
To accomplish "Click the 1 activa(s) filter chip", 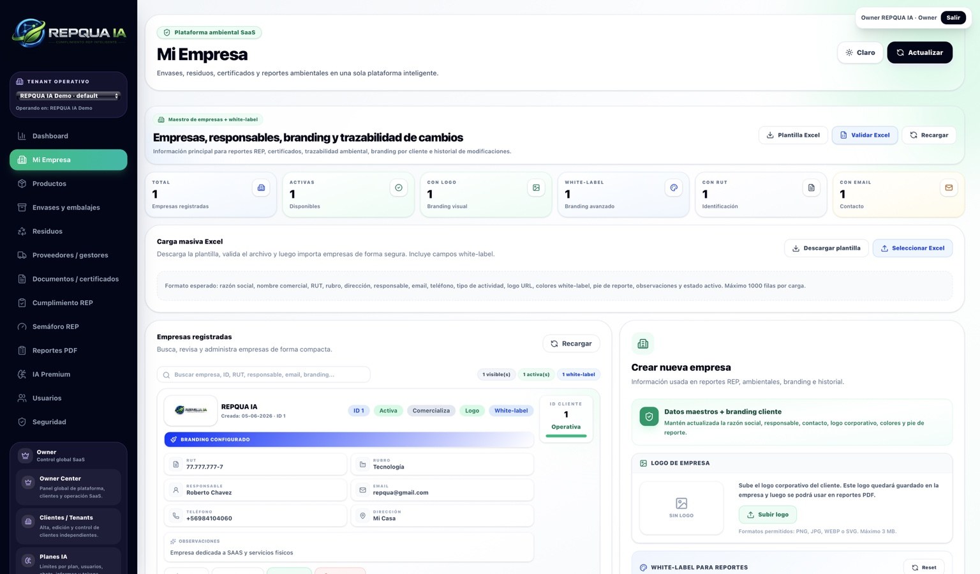I will [x=536, y=375].
